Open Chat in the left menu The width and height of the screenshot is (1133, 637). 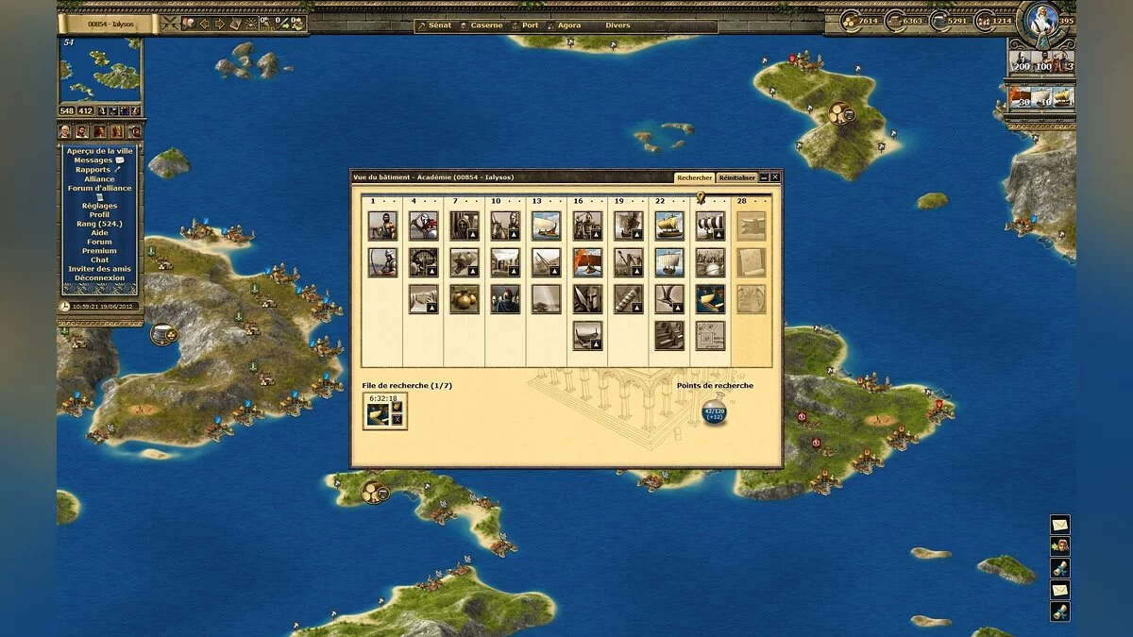point(99,260)
